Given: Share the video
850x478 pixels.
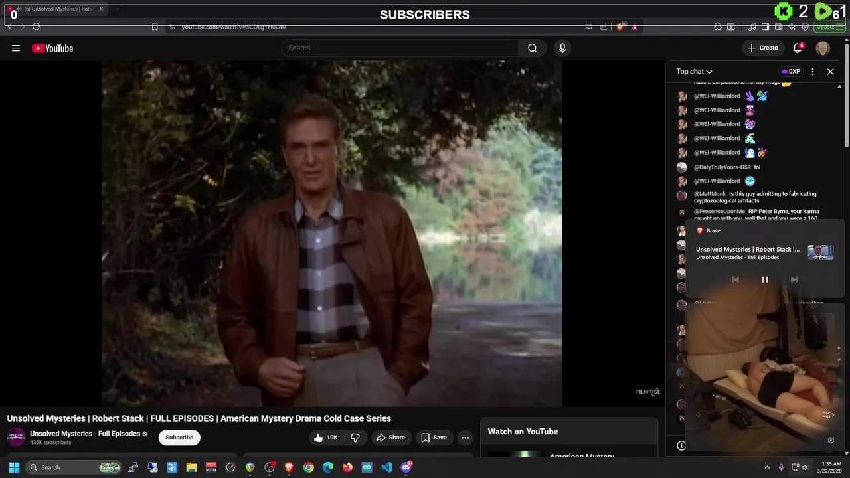Looking at the screenshot, I should (390, 438).
